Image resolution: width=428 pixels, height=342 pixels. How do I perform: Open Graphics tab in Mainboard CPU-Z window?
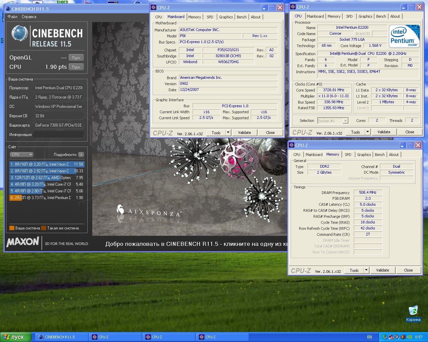click(x=226, y=17)
